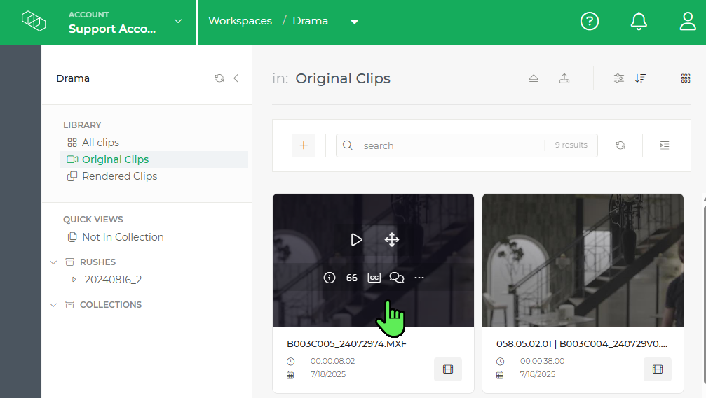Switch to the grid view icon

pos(686,78)
